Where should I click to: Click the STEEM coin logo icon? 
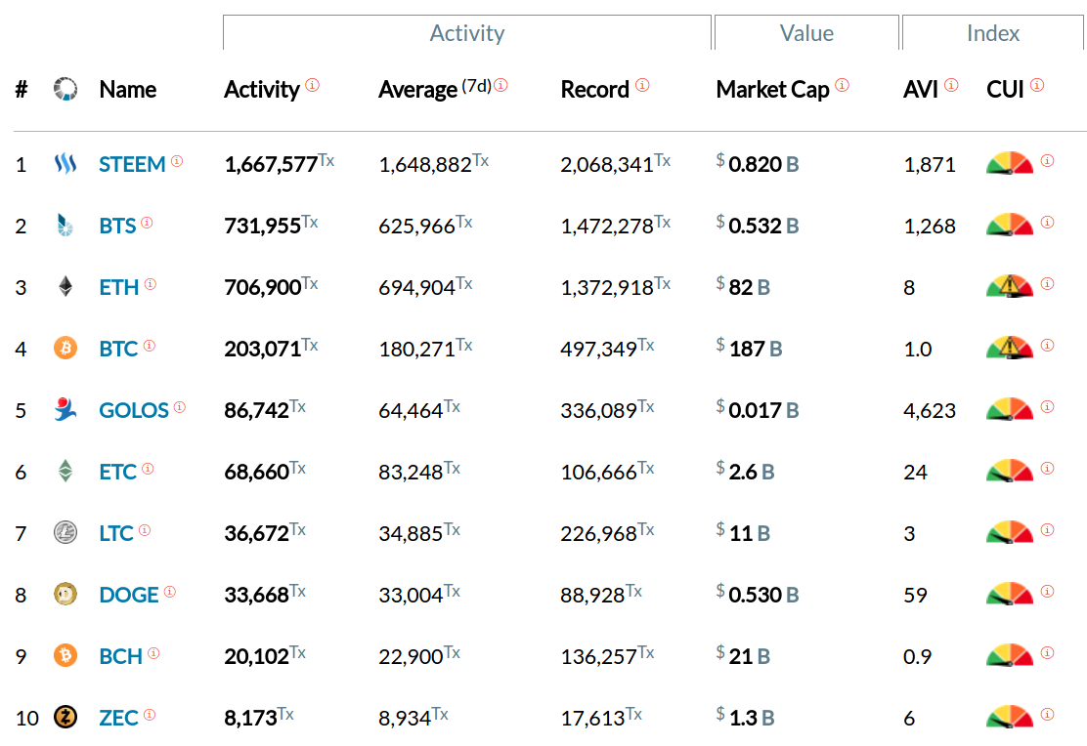pos(65,163)
